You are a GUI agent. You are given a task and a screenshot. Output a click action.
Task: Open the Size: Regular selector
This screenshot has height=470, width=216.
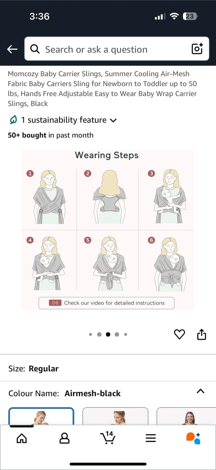click(x=108, y=368)
